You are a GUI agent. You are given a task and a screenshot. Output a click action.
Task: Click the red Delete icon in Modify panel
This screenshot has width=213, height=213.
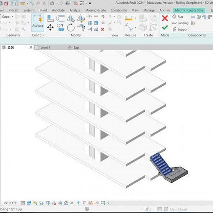tap(102, 29)
